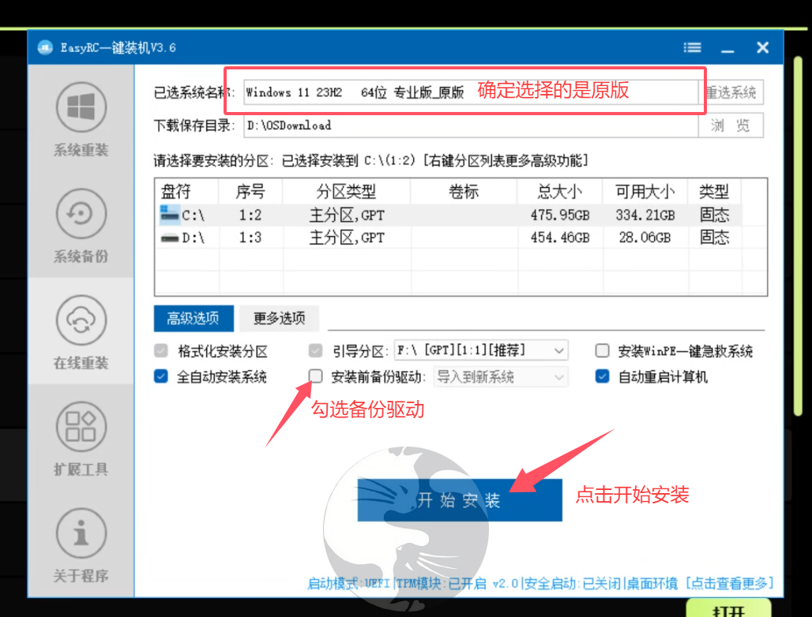Enable 安装前备份驱动
812x617 pixels.
click(x=315, y=376)
